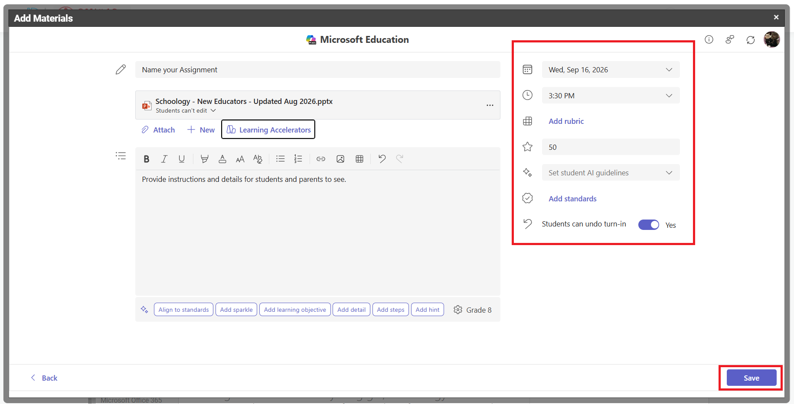Click the information icon in header
The height and width of the screenshot is (404, 794).
[x=709, y=40]
